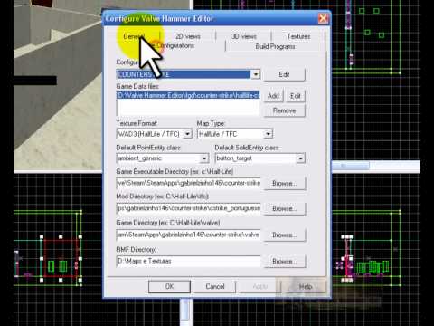Browse for the Game Executable Directory
The height and width of the screenshot is (326, 434).
point(285,184)
